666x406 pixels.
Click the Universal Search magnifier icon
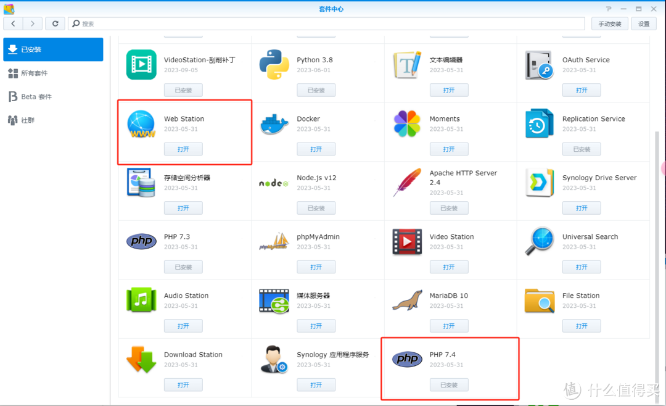(540, 241)
